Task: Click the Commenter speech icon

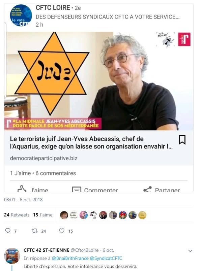Action: [x=76, y=190]
